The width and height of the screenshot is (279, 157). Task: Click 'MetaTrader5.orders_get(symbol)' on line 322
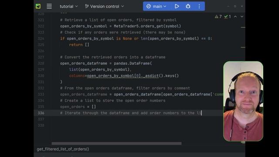(x=147, y=26)
